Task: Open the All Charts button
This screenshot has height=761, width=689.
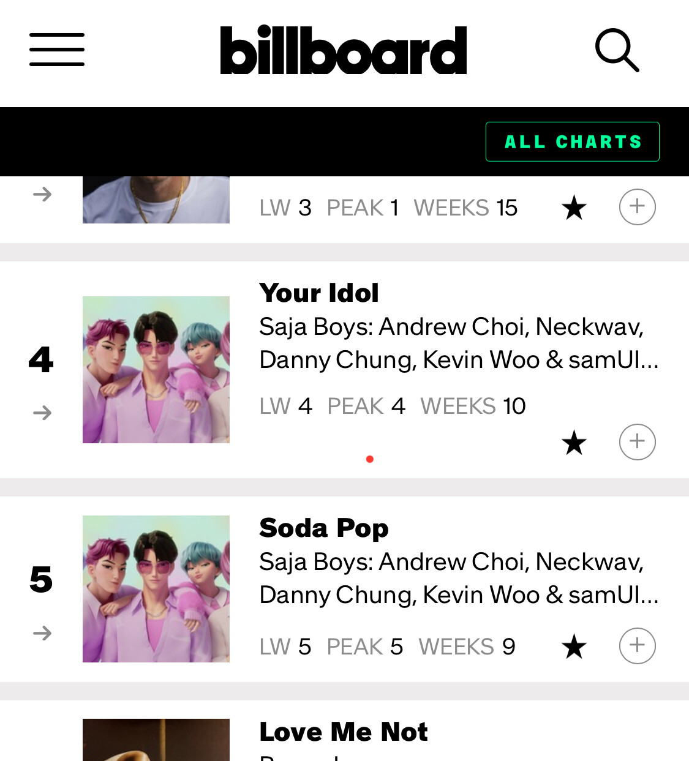Action: (572, 142)
